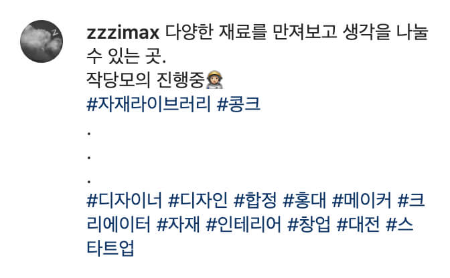Click the caption text 수 있는 곳

127,56
